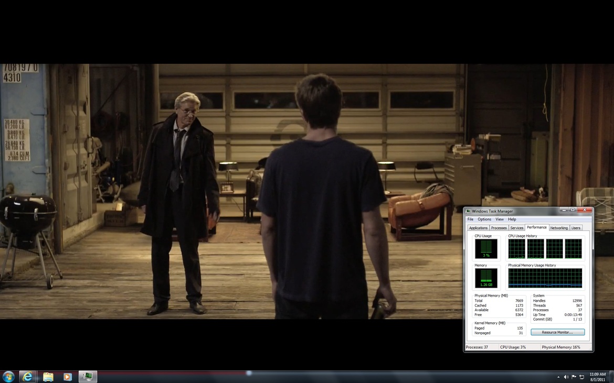This screenshot has width=614, height=383.
Task: Open the volume speaker tray icon
Action: (566, 377)
